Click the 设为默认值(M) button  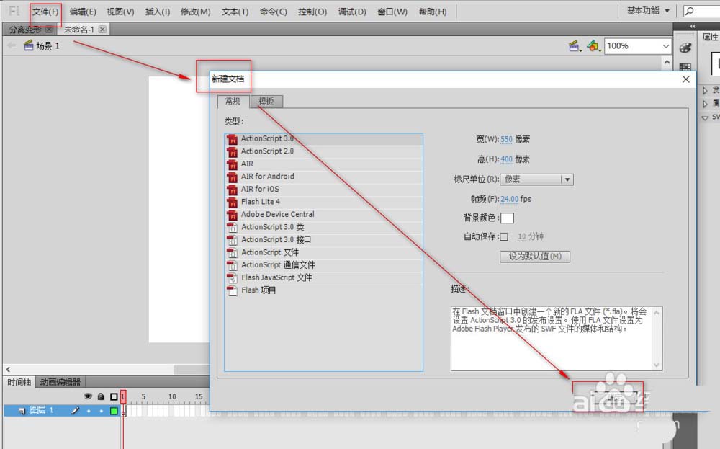coord(535,257)
